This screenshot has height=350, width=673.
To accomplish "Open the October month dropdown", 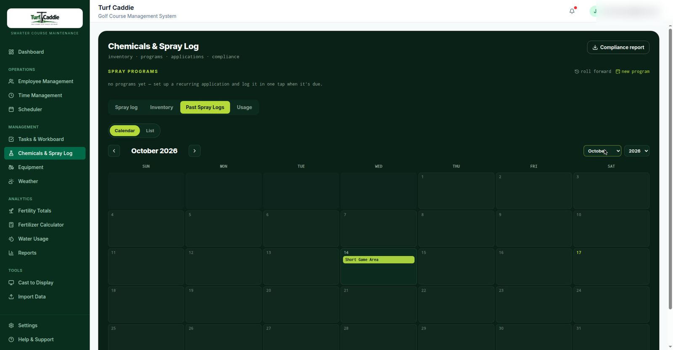I will [602, 151].
